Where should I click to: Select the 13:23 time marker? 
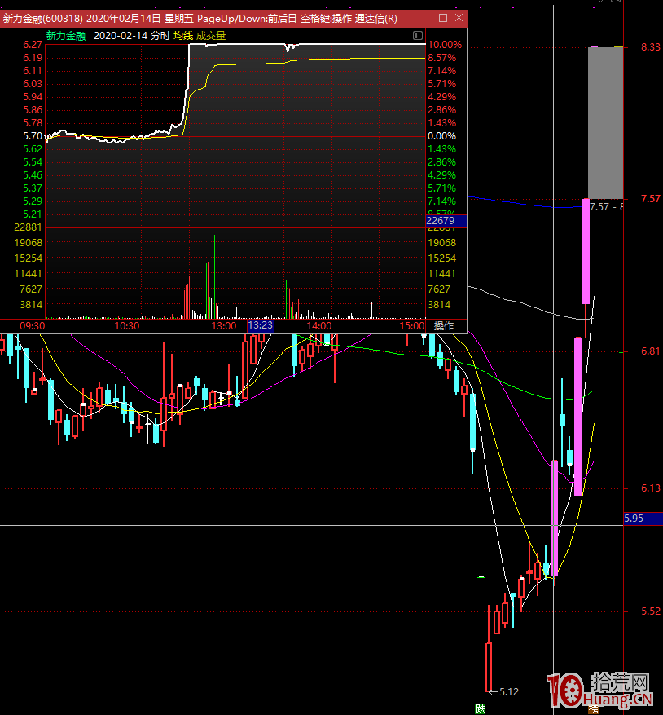pyautogui.click(x=260, y=325)
